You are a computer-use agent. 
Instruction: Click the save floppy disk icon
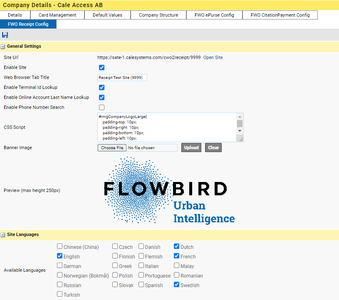click(5, 35)
